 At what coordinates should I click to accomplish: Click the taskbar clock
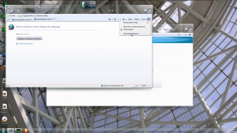point(231,130)
